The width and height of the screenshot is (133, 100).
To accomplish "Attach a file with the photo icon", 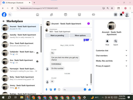I will click(51, 90).
